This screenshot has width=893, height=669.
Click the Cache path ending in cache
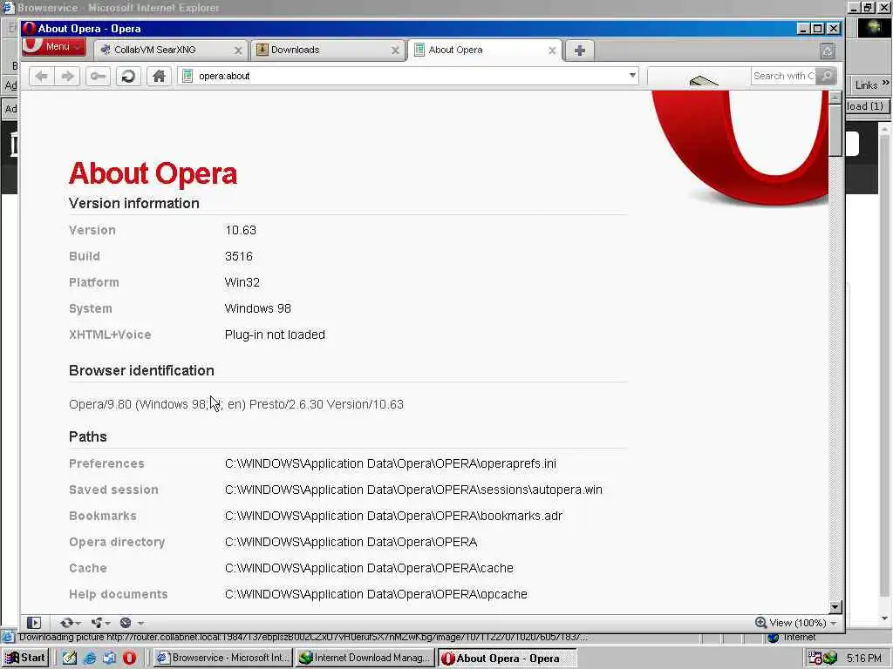(x=369, y=568)
